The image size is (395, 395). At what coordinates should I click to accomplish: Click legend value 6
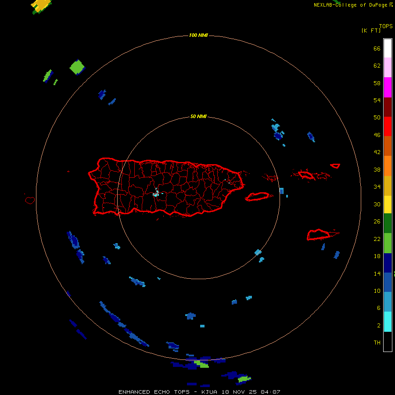pyautogui.click(x=378, y=308)
